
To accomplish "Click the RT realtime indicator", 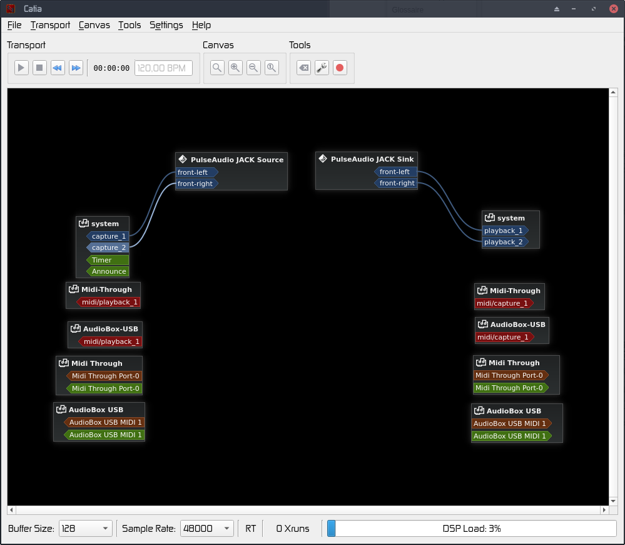I will coord(250,529).
